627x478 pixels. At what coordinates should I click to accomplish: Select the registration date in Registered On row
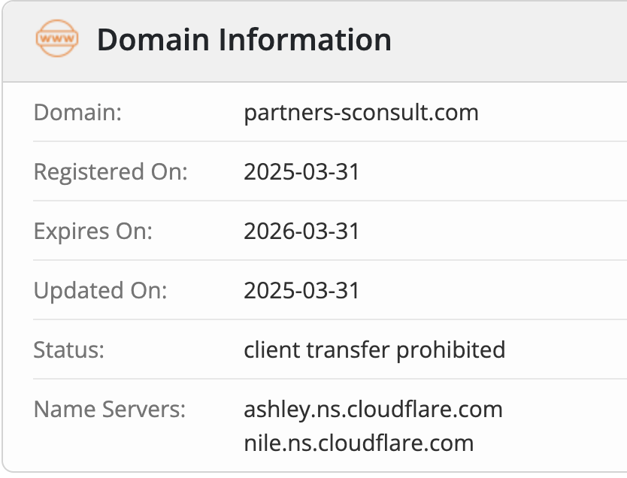(301, 172)
